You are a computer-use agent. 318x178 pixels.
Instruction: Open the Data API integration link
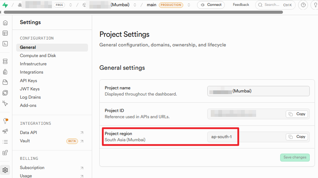tap(29, 133)
